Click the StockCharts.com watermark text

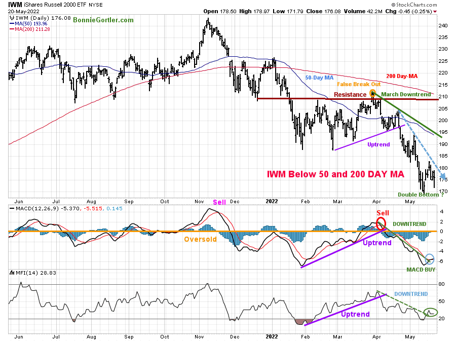414,5
